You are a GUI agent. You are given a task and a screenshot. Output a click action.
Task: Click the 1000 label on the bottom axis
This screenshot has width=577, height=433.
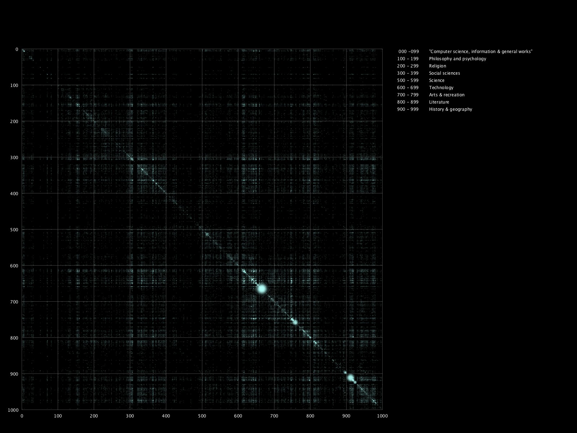pos(382,416)
